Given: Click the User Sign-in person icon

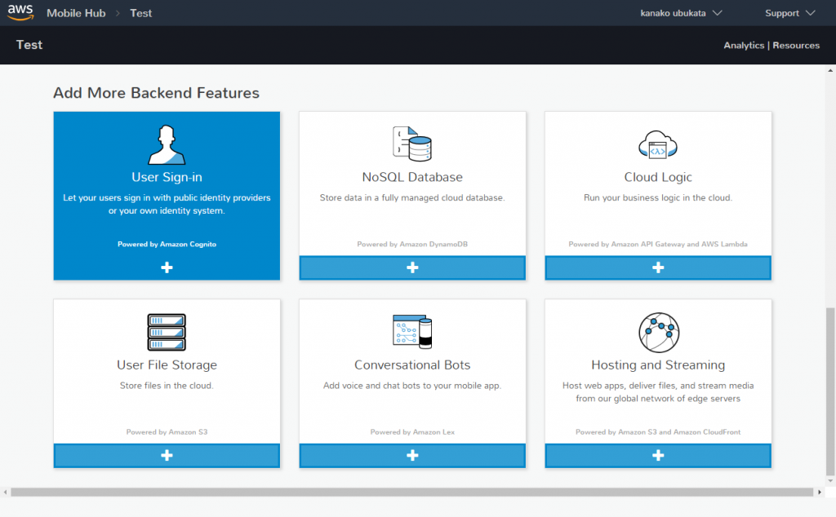Looking at the screenshot, I should (x=167, y=144).
